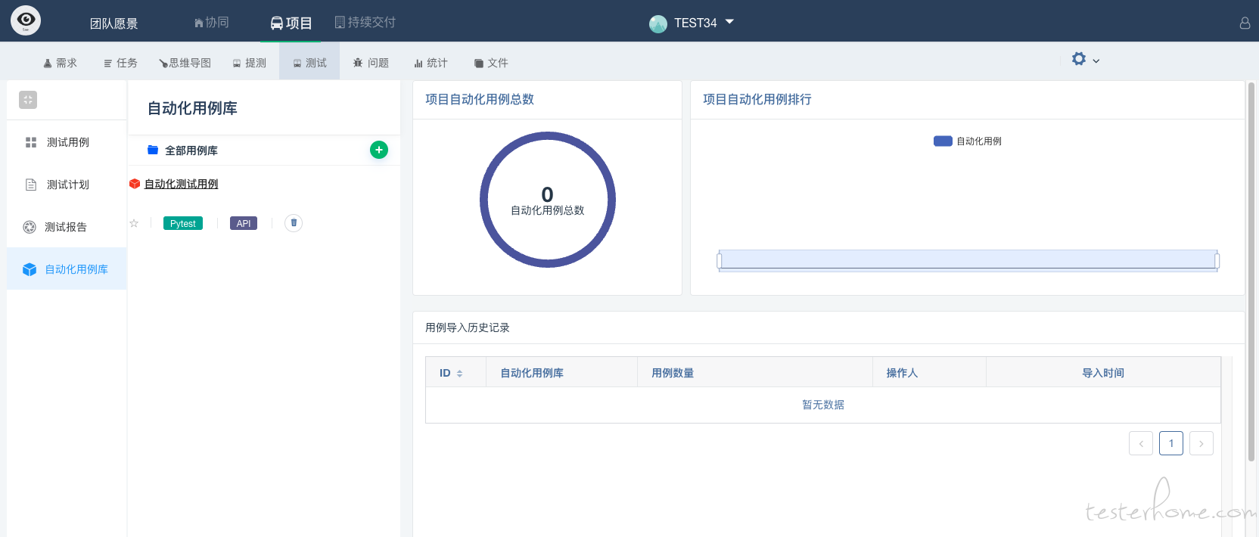The height and width of the screenshot is (537, 1259).
Task: Open 测试用例 in the sidebar
Action: 67,142
